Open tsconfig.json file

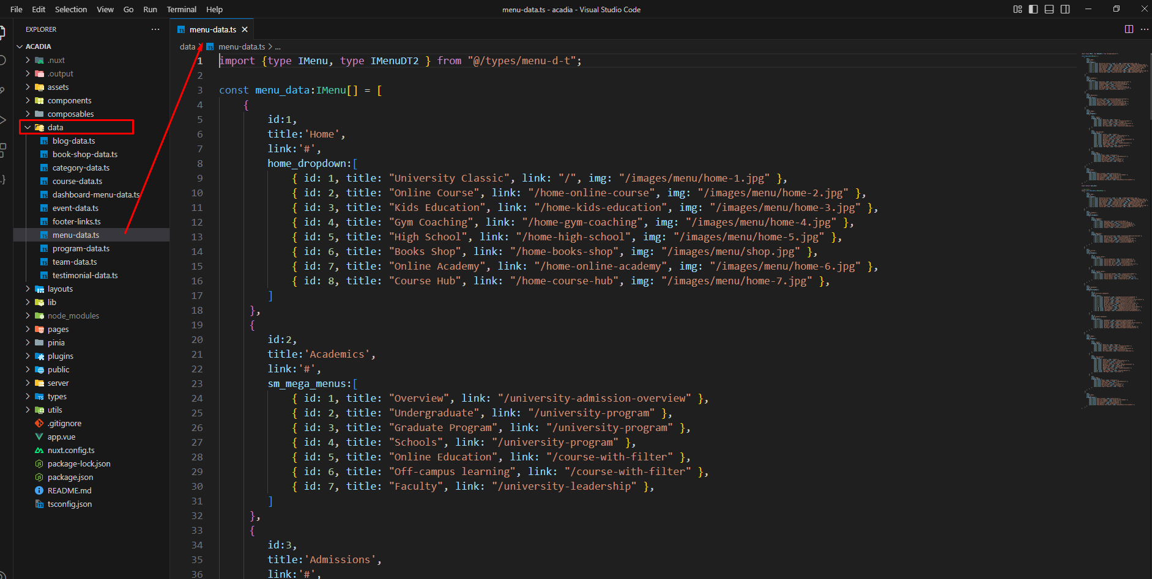92,504
